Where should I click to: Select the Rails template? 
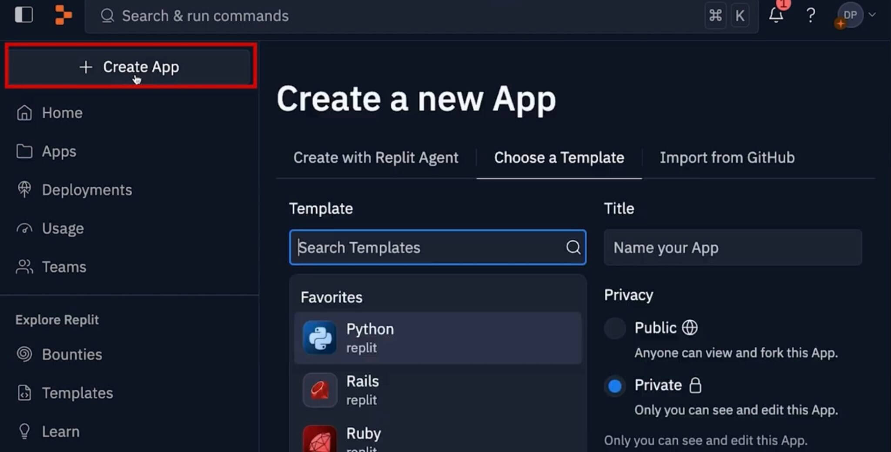438,390
